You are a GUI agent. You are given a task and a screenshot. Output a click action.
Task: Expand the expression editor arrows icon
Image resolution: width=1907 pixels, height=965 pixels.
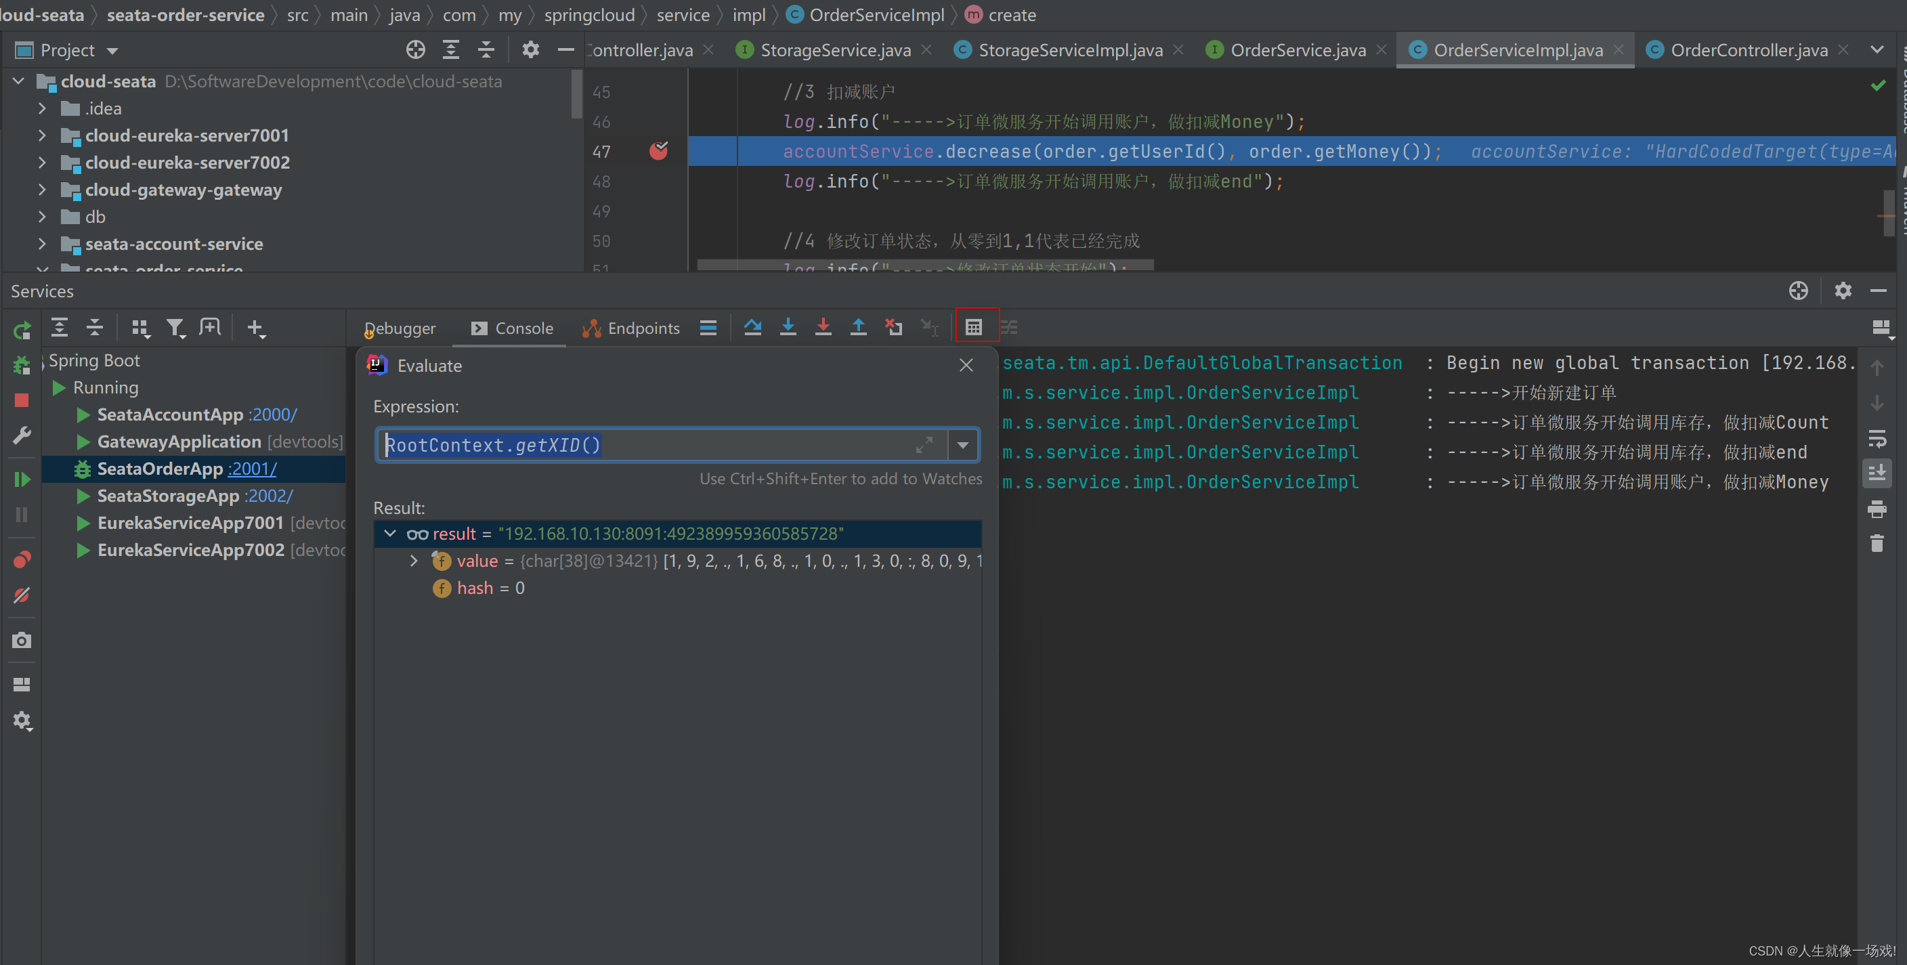coord(924,445)
